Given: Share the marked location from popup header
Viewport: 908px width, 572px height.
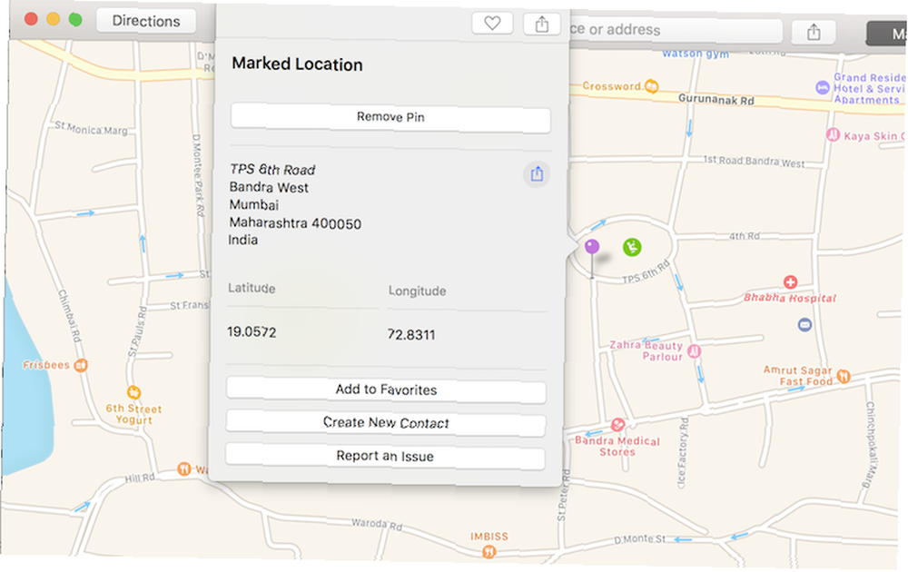Looking at the screenshot, I should tap(542, 25).
